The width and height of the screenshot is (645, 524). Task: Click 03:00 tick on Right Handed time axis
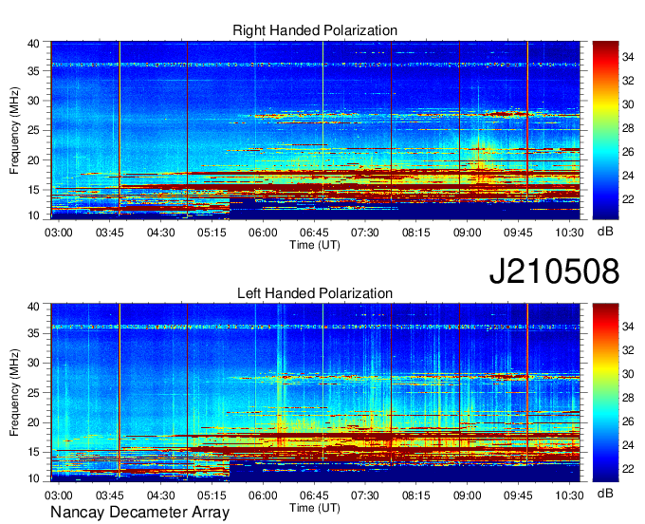[59, 233]
